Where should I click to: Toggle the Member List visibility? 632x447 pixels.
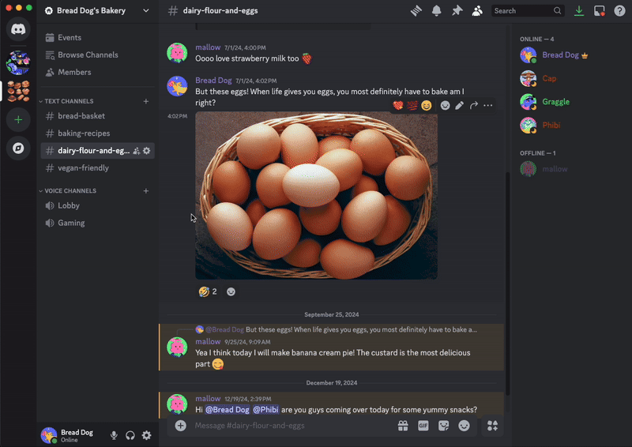[x=477, y=11]
